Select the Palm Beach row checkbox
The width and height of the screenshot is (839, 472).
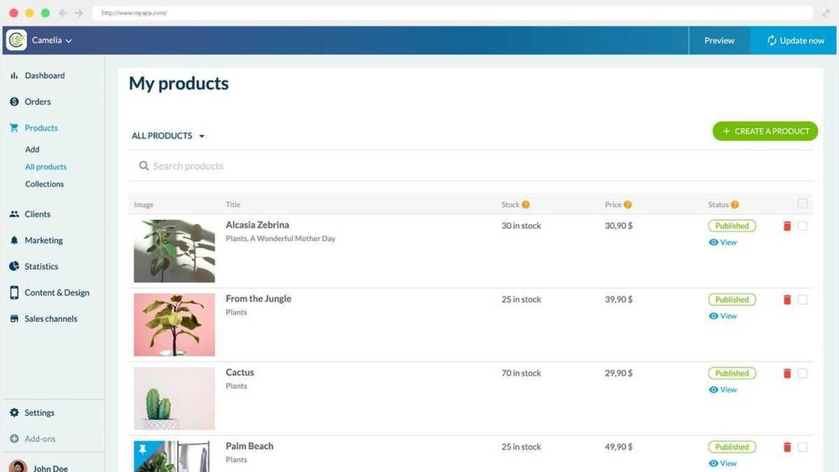coord(802,447)
